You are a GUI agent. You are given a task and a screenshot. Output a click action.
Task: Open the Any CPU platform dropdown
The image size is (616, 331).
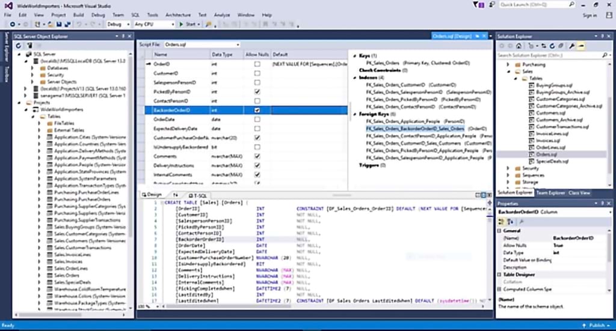pos(154,24)
